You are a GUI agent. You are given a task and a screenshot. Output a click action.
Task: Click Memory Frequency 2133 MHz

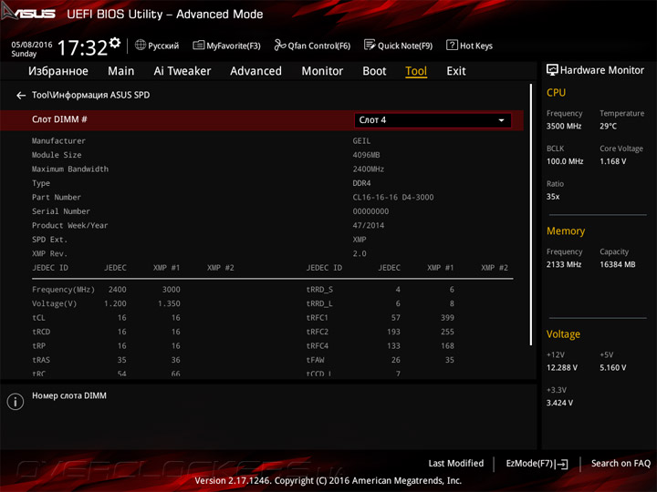[564, 264]
